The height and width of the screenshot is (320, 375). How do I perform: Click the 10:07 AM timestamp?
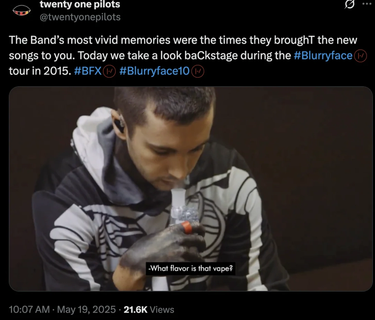point(29,309)
